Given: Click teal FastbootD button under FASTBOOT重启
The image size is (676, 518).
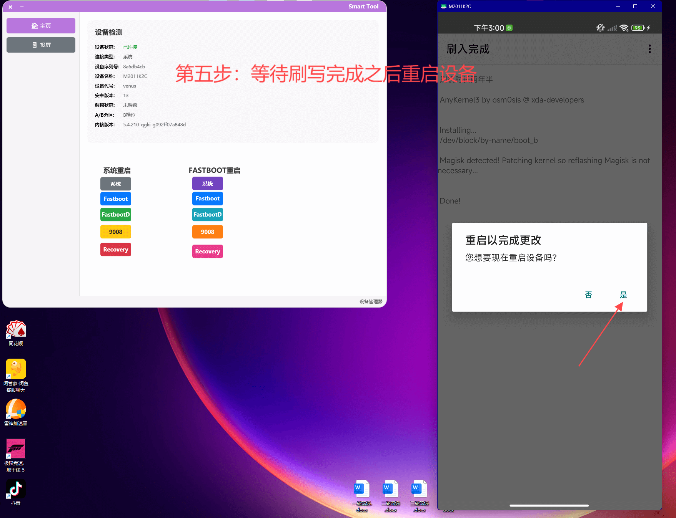Looking at the screenshot, I should (x=208, y=215).
